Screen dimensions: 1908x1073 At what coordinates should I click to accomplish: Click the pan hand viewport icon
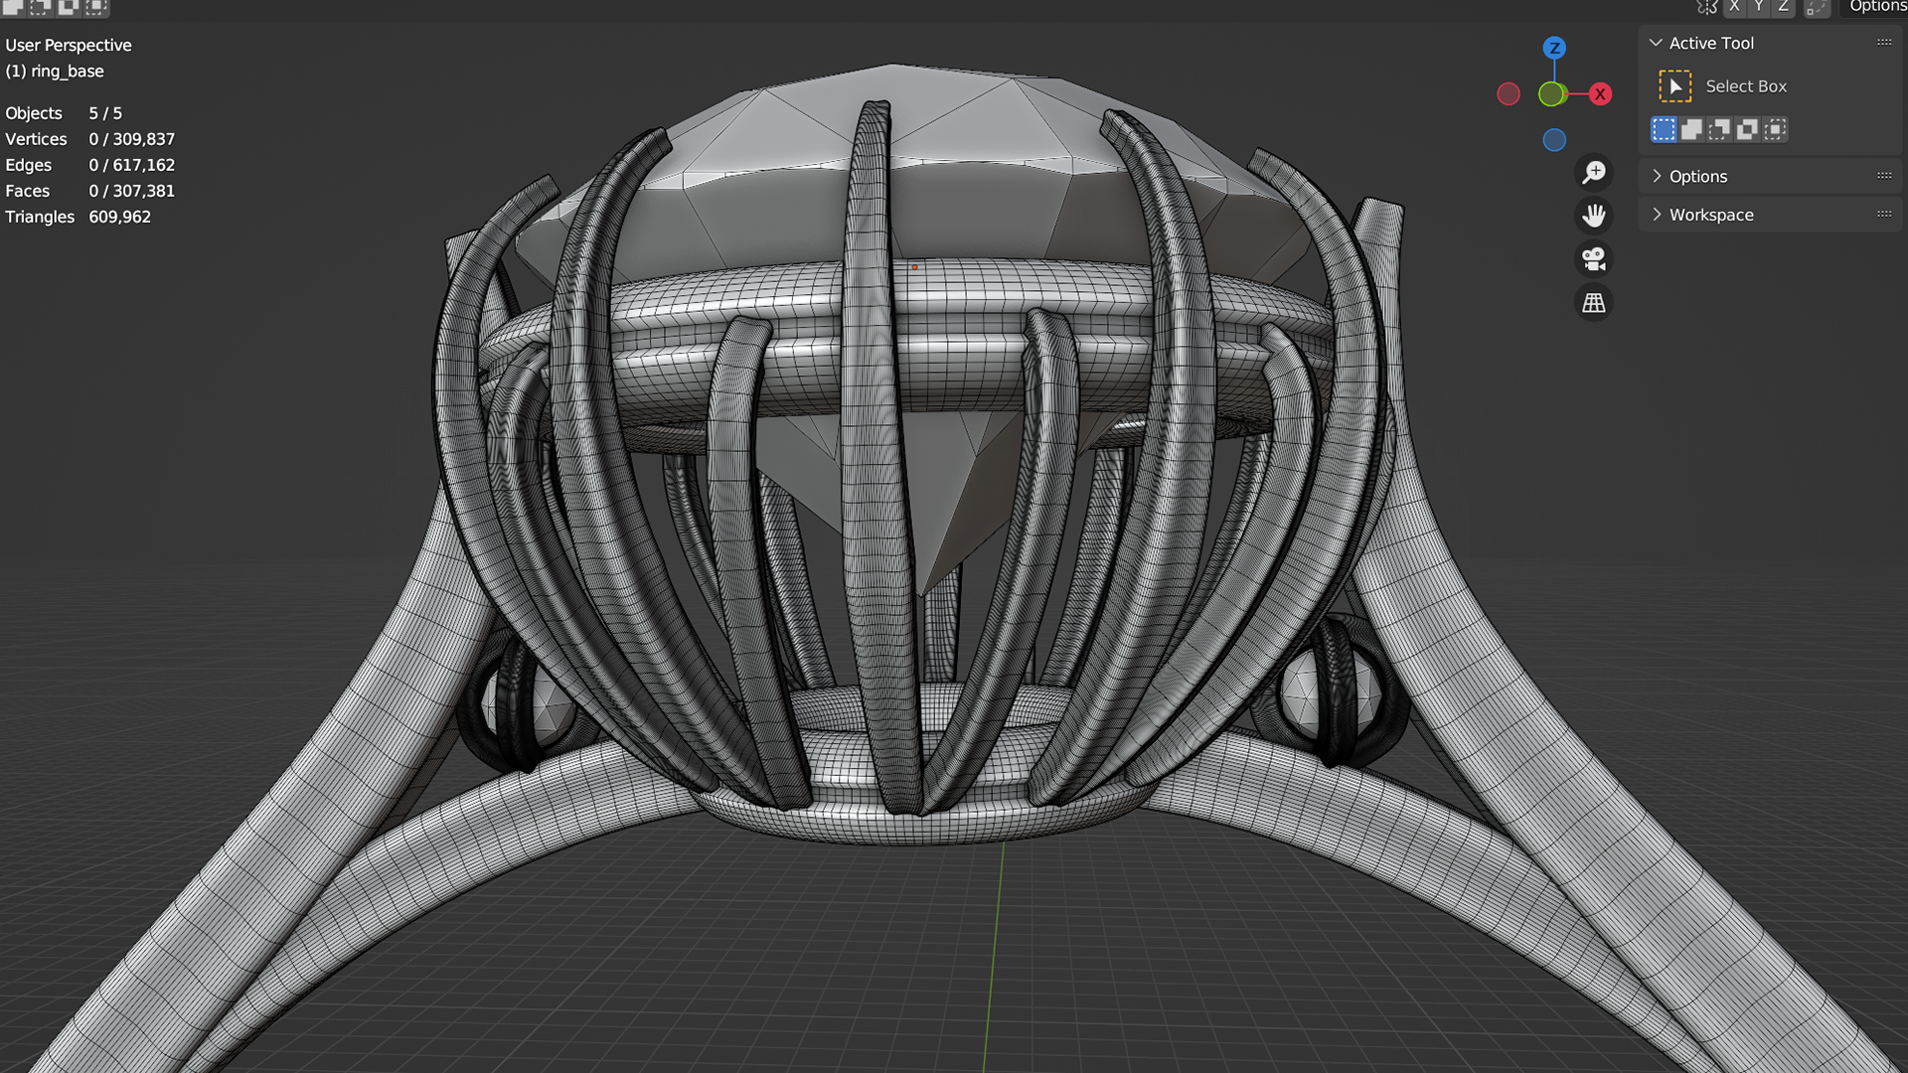1594,216
